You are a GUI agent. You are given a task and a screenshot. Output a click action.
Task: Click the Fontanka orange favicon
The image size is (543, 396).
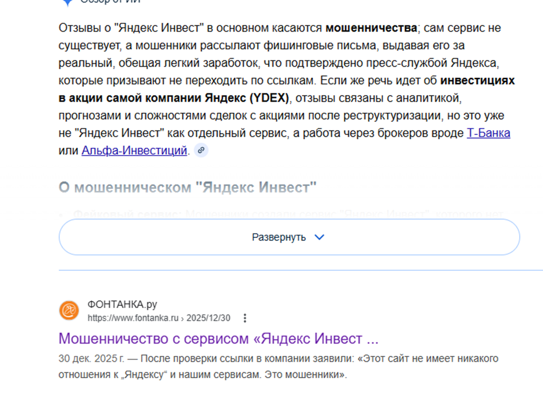pyautogui.click(x=69, y=310)
